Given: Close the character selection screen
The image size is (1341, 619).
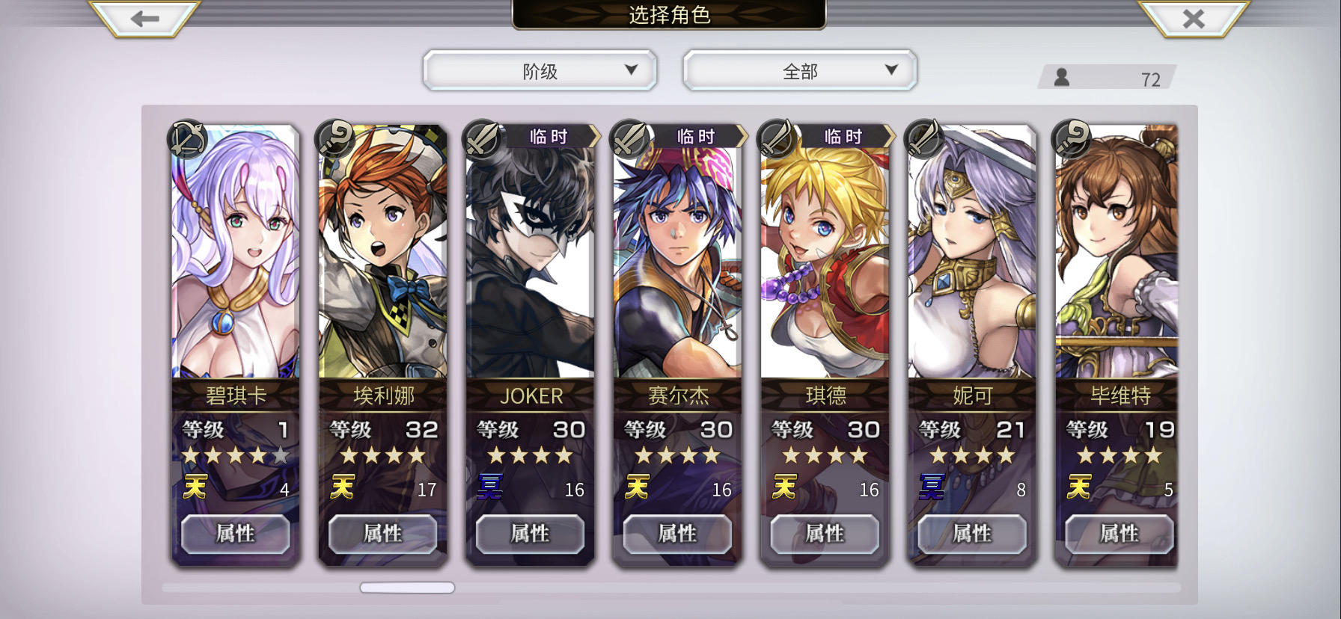Looking at the screenshot, I should (x=1194, y=19).
